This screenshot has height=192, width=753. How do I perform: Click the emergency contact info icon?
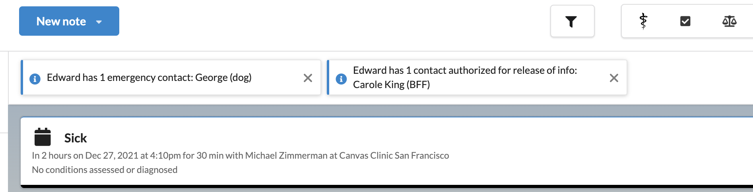coord(35,79)
